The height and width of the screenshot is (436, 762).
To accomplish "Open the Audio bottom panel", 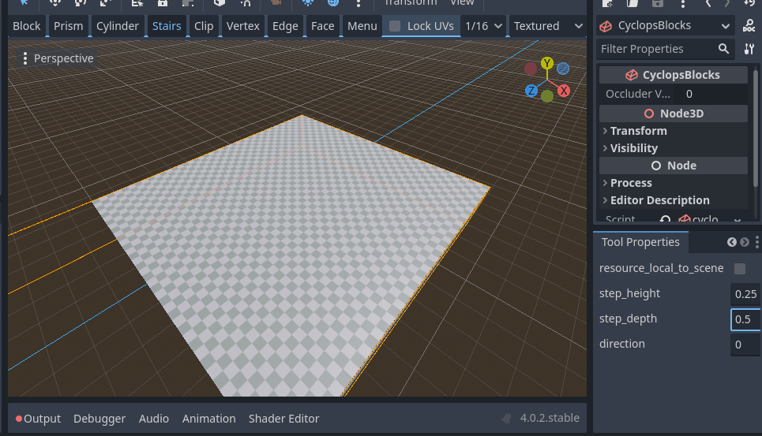I will [x=153, y=419].
